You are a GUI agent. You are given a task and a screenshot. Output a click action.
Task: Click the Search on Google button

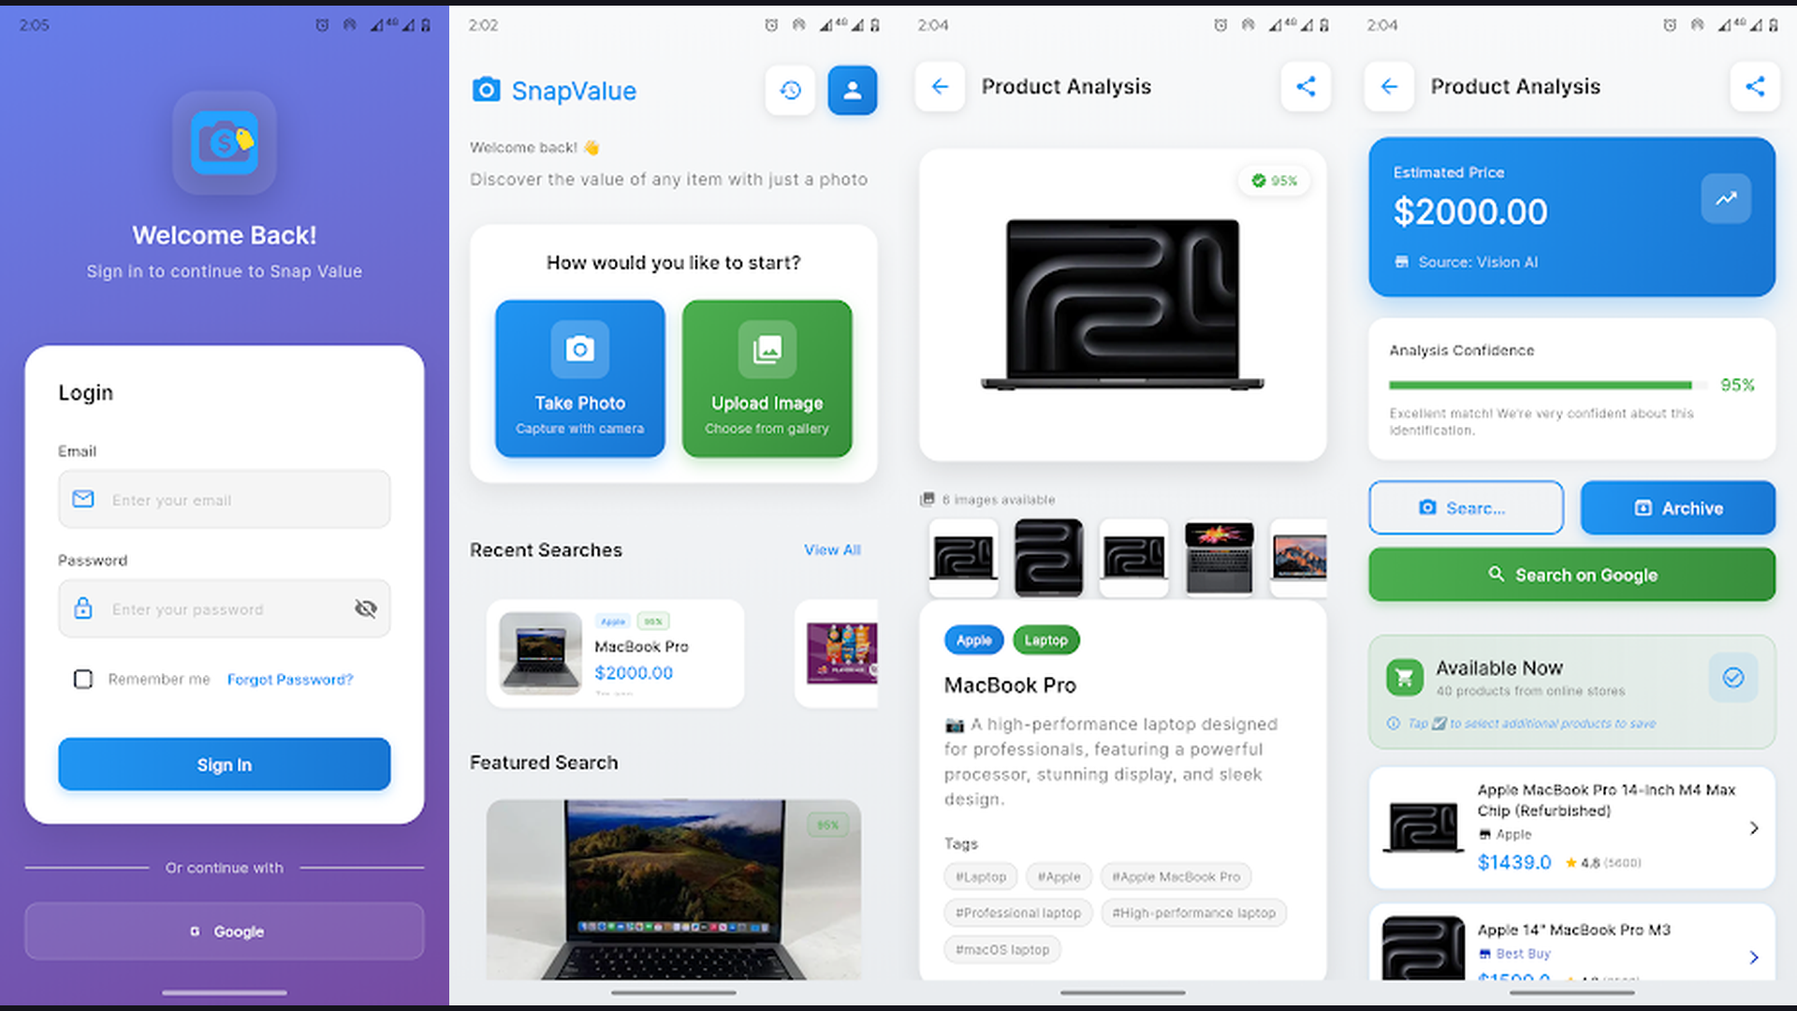(1572, 575)
